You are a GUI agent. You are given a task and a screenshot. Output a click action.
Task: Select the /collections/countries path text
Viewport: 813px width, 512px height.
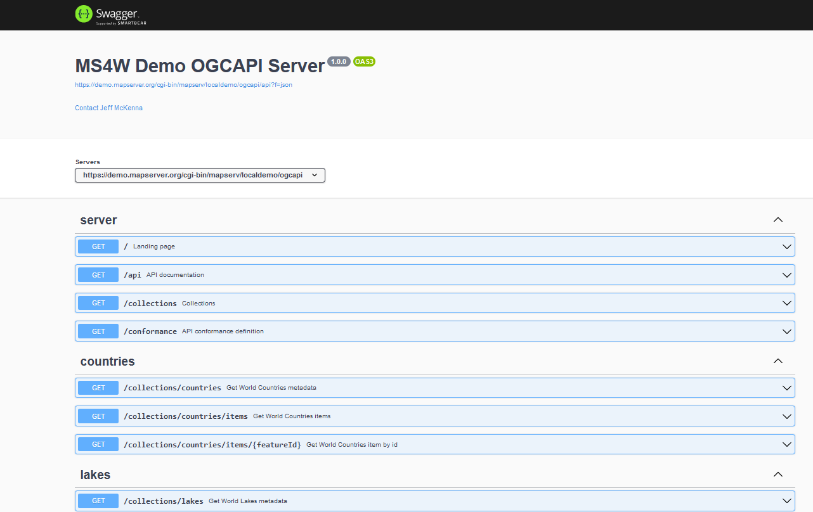pyautogui.click(x=172, y=388)
